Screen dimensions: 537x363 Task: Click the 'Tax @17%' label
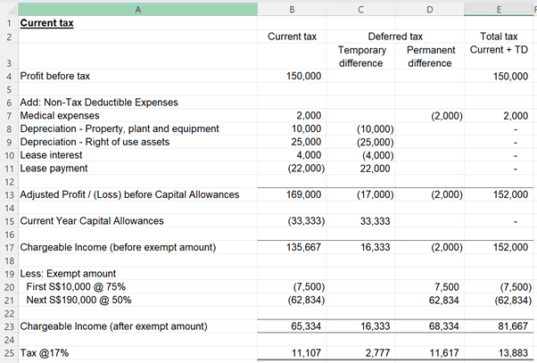pos(45,353)
